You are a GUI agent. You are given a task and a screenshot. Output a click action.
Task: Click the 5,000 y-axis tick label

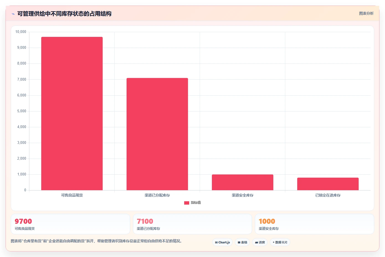(22, 111)
